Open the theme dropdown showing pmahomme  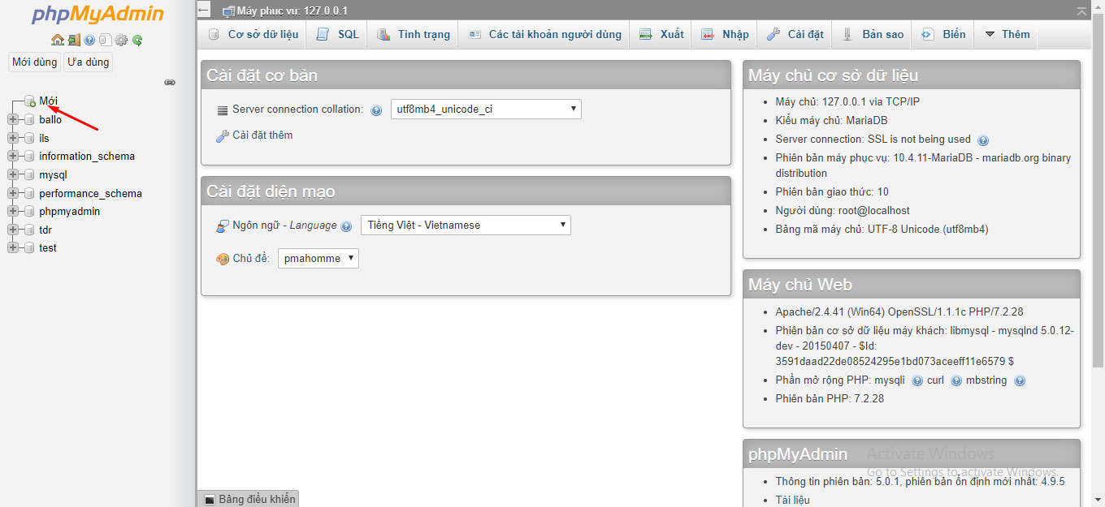318,259
